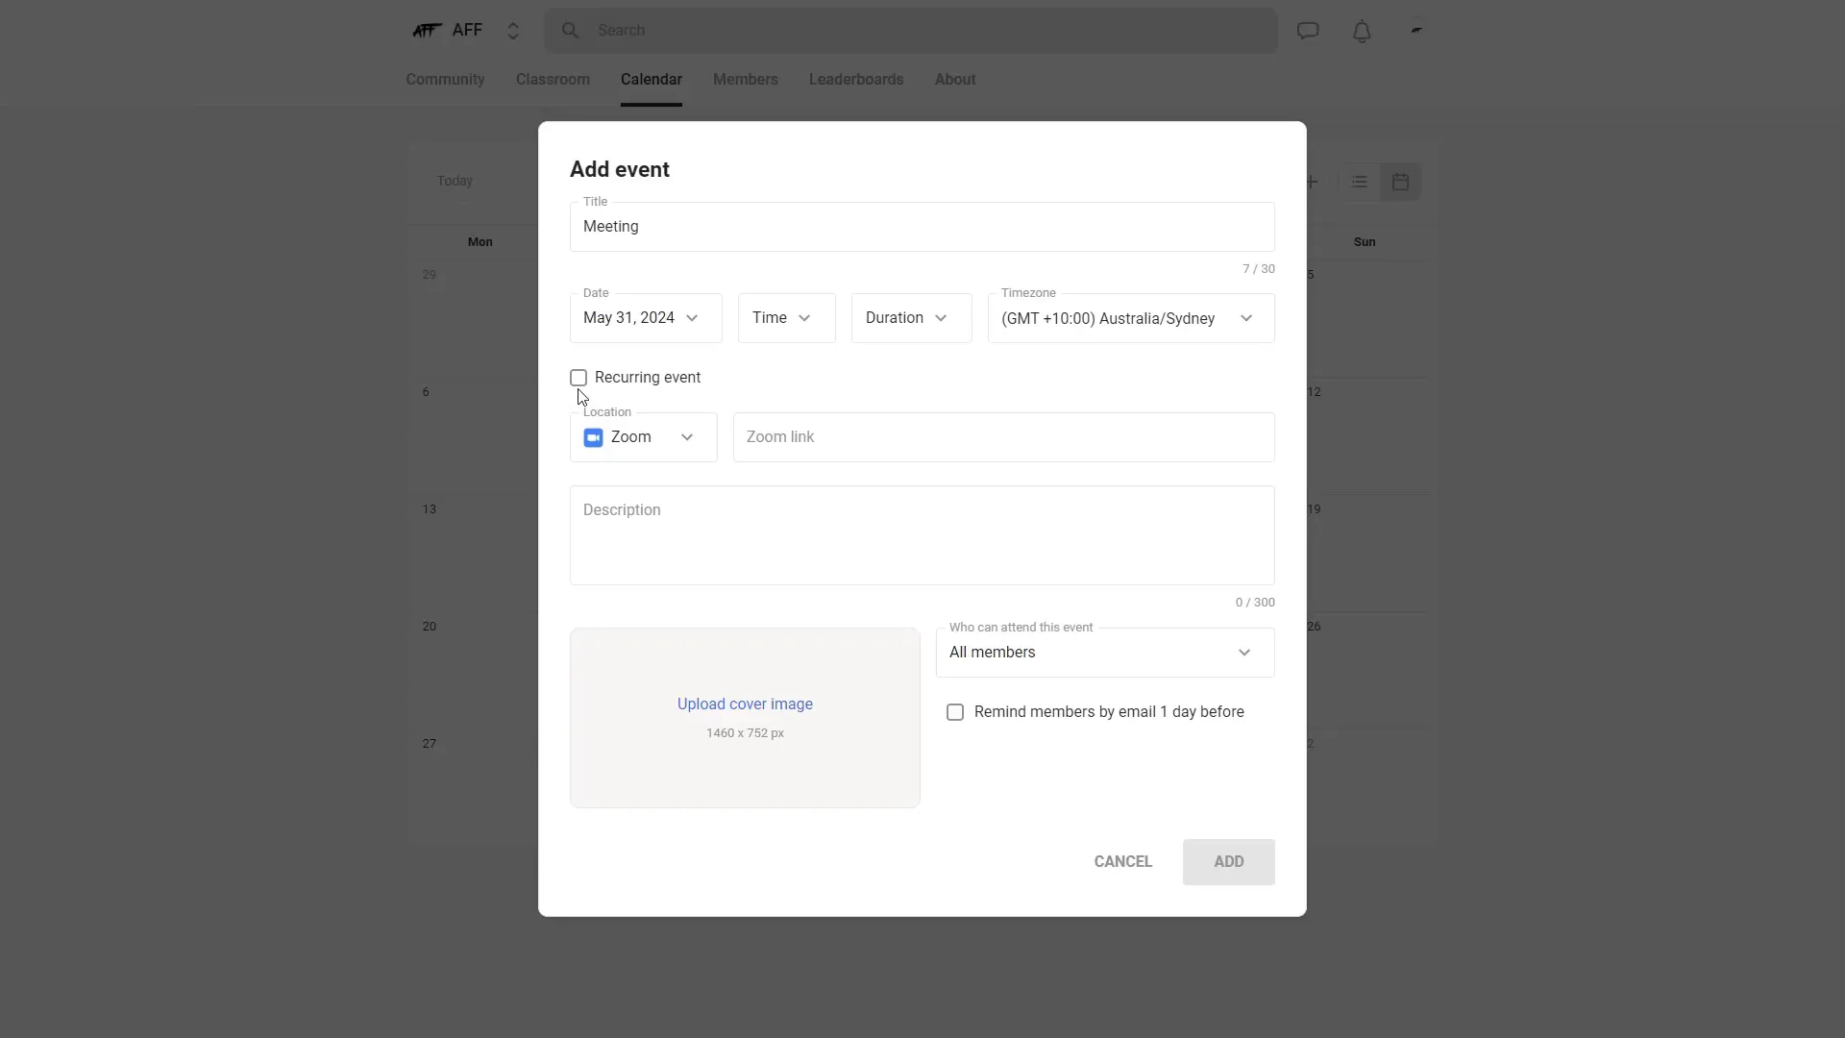Click the AFF group logo

(x=427, y=31)
